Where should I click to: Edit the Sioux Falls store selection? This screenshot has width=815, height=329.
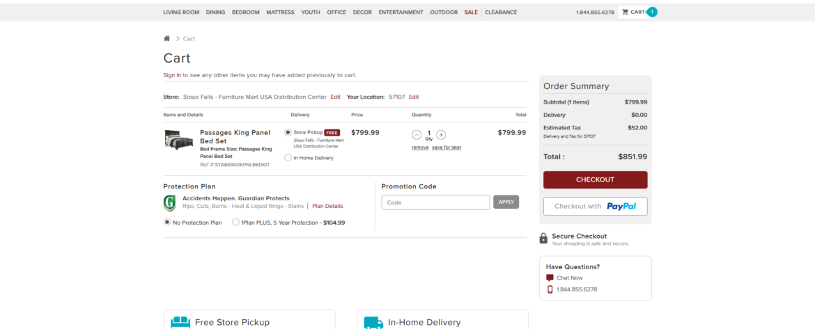(335, 97)
